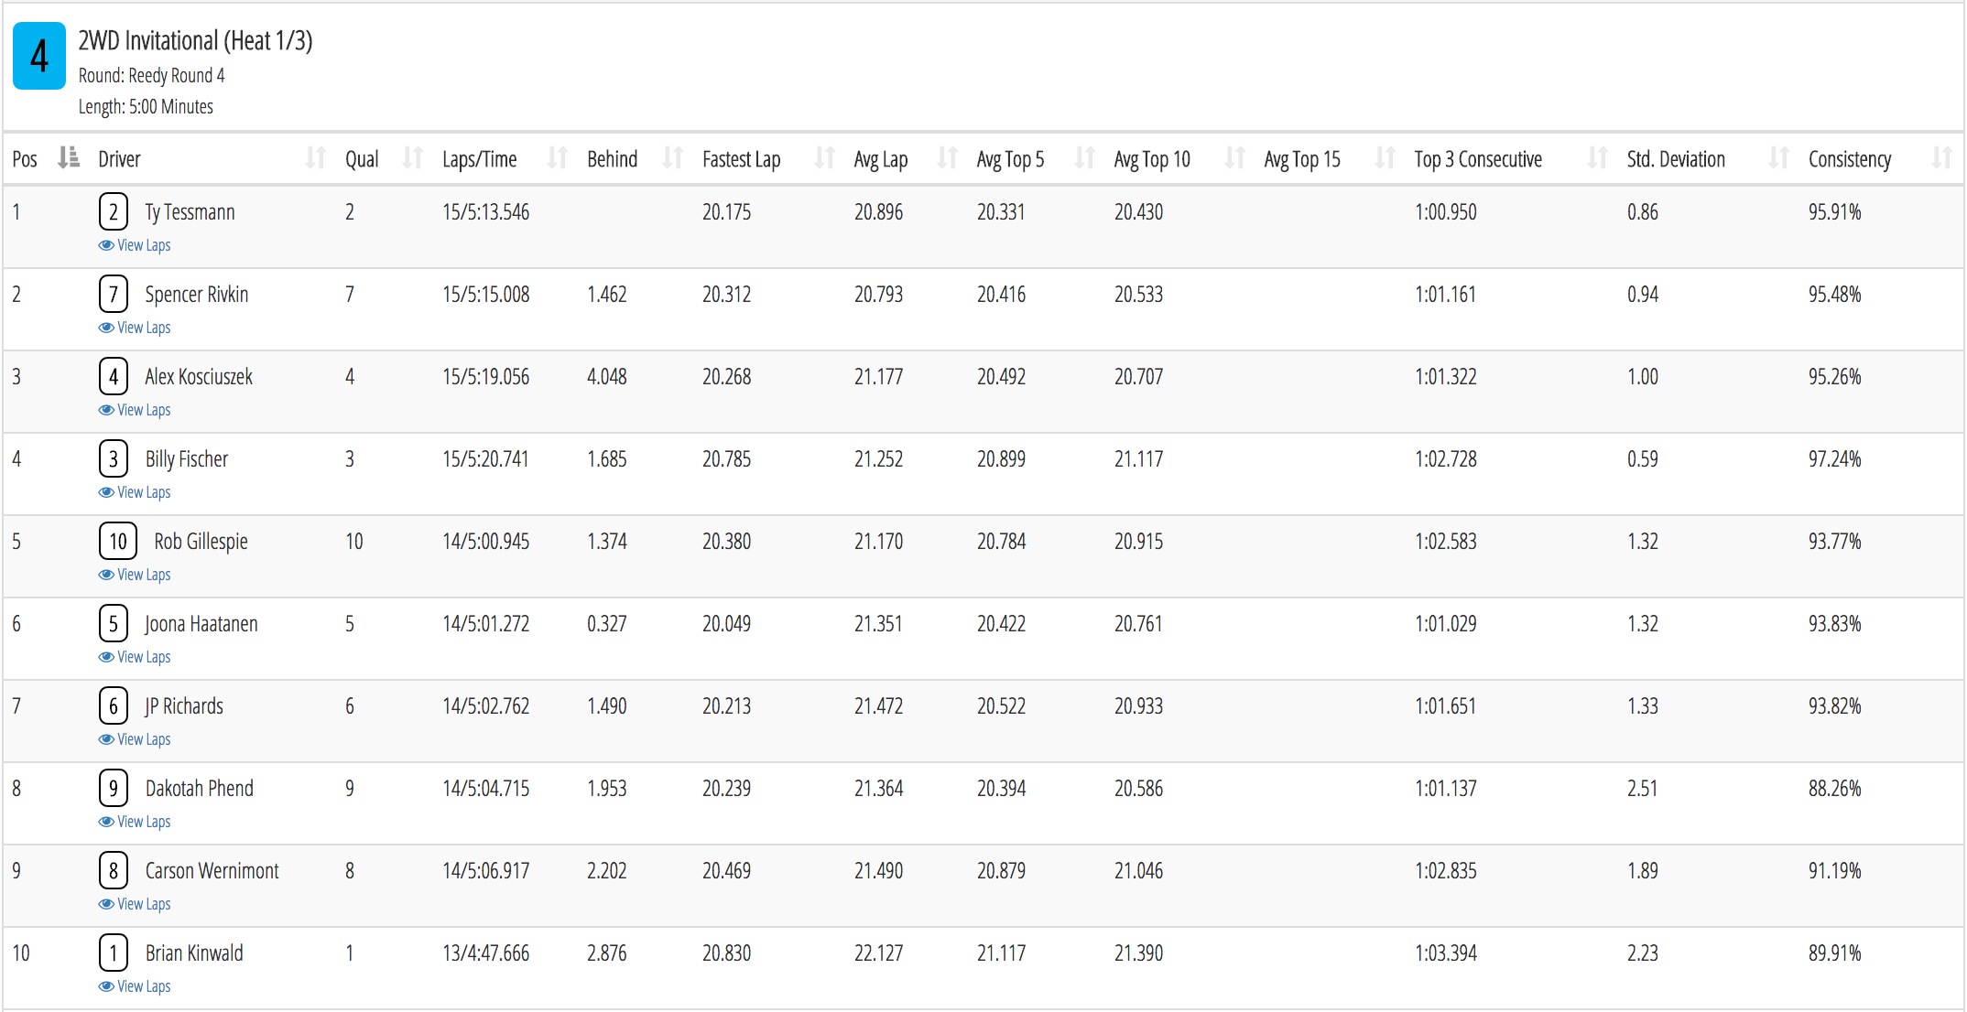Select the Length: 5:00 Minutes text
Screen dimensions: 1967x1012
(x=146, y=106)
